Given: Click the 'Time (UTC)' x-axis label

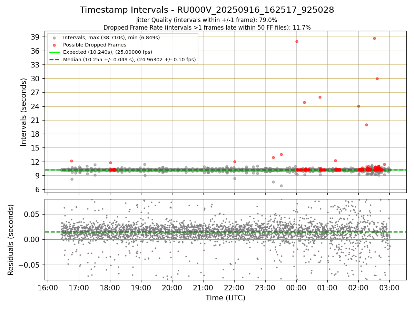Looking at the screenshot, I should (x=225, y=298).
